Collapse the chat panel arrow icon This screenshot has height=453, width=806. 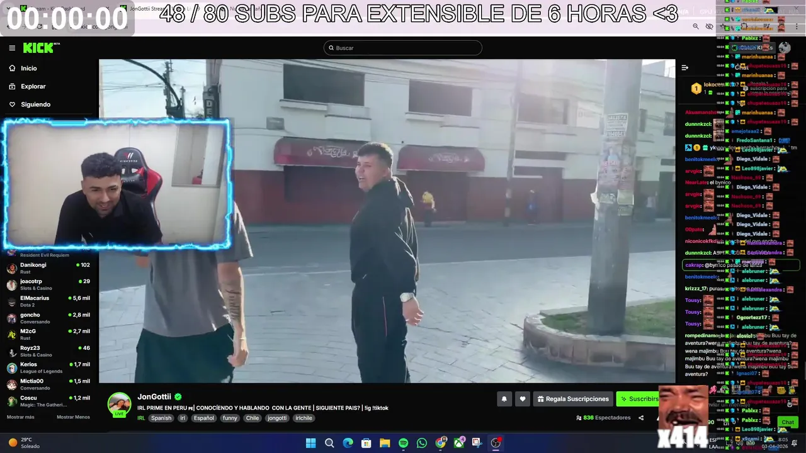click(x=685, y=68)
